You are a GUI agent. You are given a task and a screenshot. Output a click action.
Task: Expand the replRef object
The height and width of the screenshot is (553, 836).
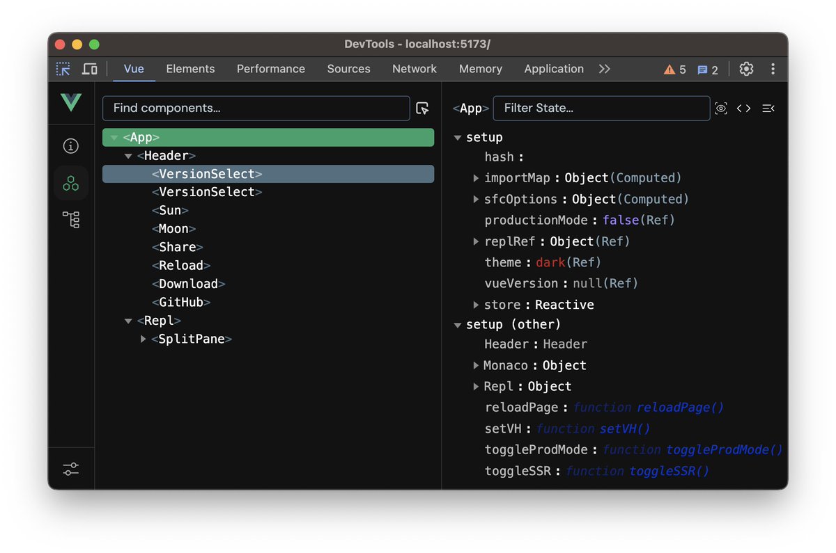pyautogui.click(x=476, y=241)
